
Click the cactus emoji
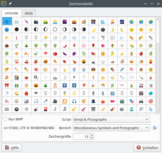(x=55, y=45)
